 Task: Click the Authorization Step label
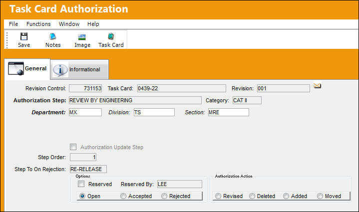(39, 100)
